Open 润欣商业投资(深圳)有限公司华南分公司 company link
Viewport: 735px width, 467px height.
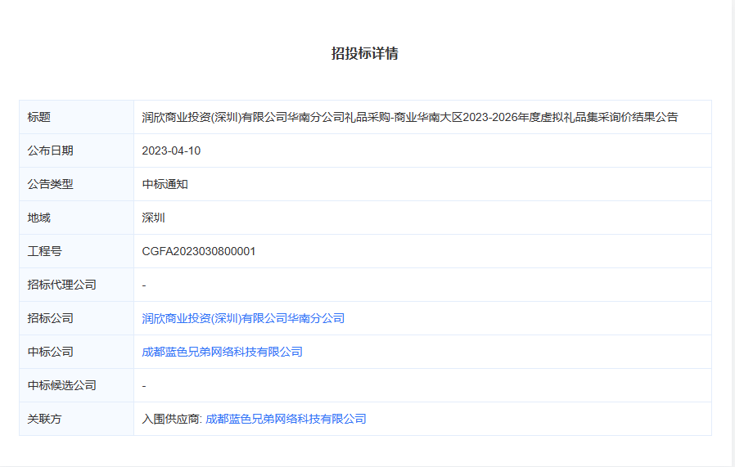243,318
